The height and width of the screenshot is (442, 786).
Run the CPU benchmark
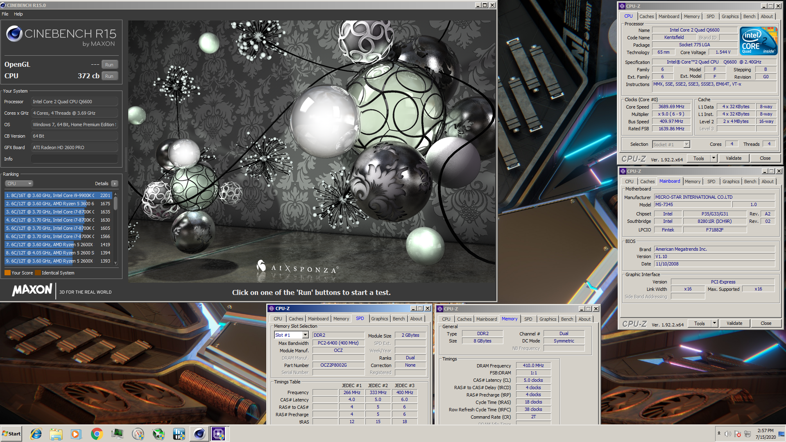pyautogui.click(x=109, y=76)
